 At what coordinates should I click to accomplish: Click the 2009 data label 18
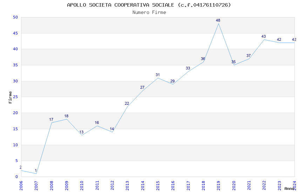click(66, 116)
